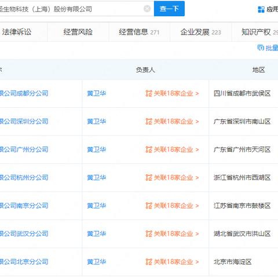This screenshot has width=278, height=278.
Task: Select the 北京市海淀区 region cell
Action: (x=233, y=262)
